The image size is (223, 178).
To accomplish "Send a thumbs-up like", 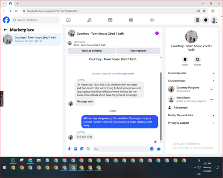I will 159,149.
